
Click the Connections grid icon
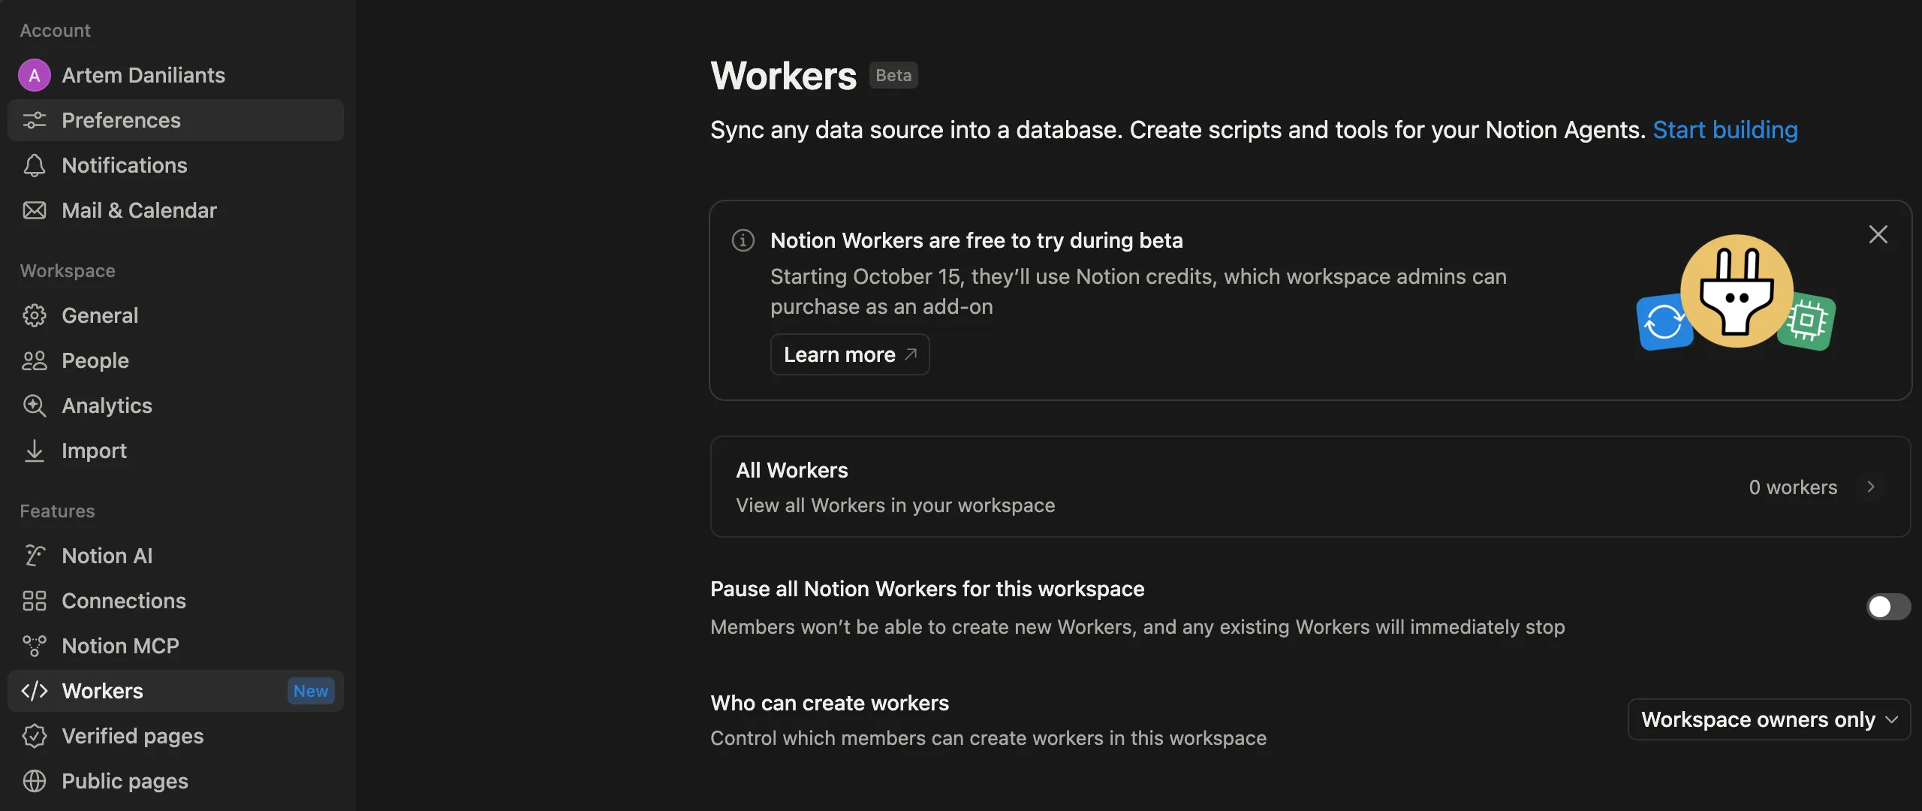pyautogui.click(x=35, y=601)
